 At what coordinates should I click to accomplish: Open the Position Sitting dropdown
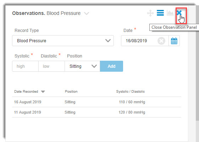(x=82, y=66)
